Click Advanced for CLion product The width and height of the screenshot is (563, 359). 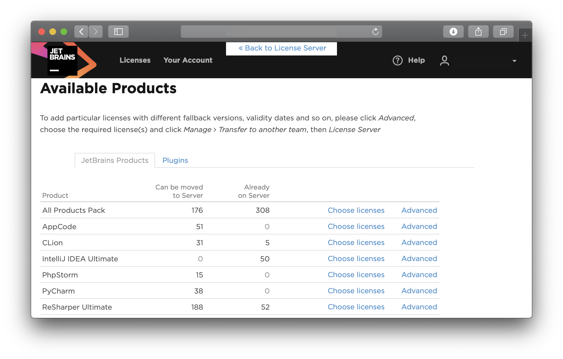click(x=419, y=242)
